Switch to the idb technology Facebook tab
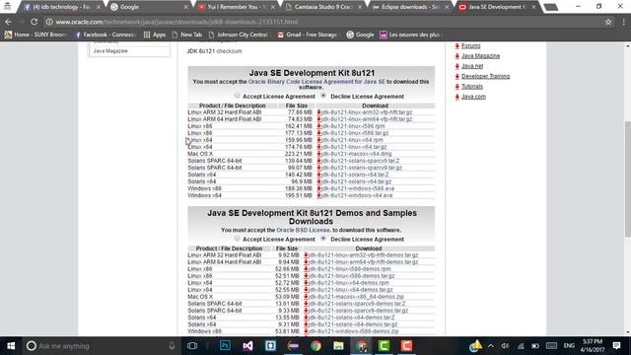Screen dimensions: 631x355 pos(60,7)
